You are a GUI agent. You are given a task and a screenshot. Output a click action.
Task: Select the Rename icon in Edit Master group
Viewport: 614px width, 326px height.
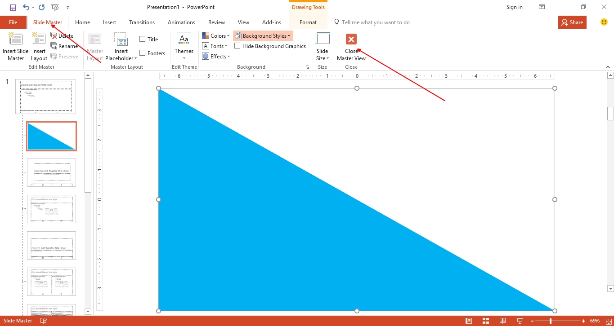click(x=65, y=46)
